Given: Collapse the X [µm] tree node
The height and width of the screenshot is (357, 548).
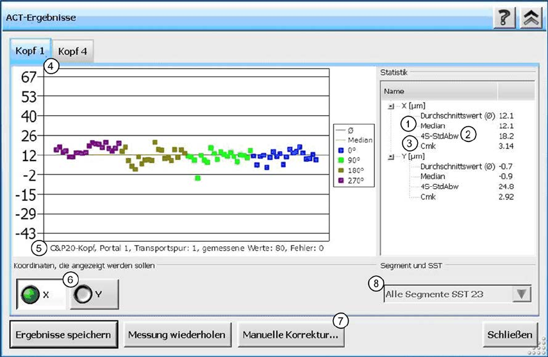Looking at the screenshot, I should [391, 106].
